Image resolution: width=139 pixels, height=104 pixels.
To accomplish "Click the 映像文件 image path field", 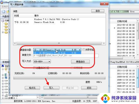I will (x=66, y=56).
